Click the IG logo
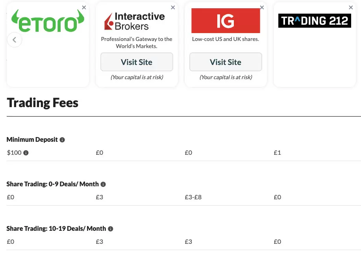 [x=225, y=20]
